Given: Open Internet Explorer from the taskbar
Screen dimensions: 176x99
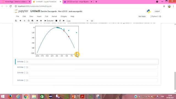Looking at the screenshot, I should click(x=18, y=97).
